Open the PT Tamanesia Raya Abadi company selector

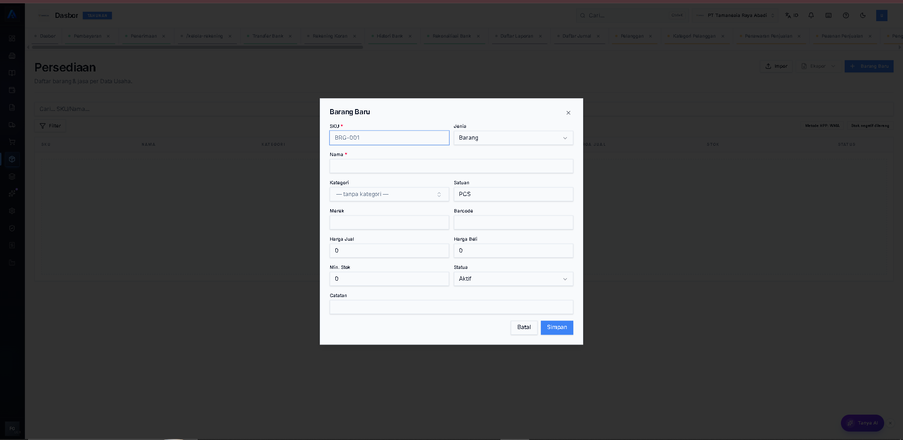point(735,16)
